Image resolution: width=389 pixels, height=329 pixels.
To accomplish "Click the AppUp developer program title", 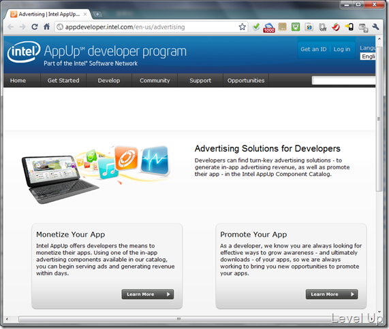I will coord(115,51).
